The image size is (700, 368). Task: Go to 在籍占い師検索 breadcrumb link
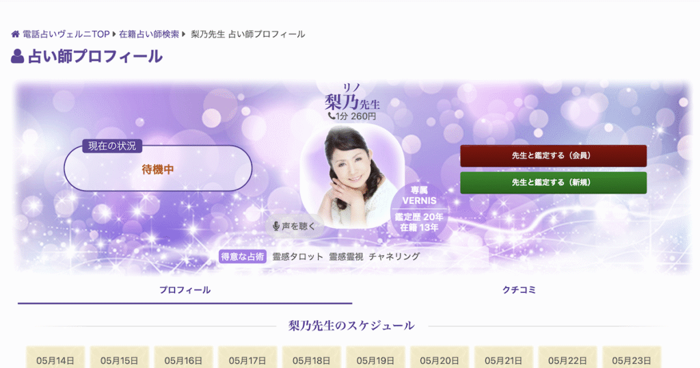pyautogui.click(x=148, y=34)
